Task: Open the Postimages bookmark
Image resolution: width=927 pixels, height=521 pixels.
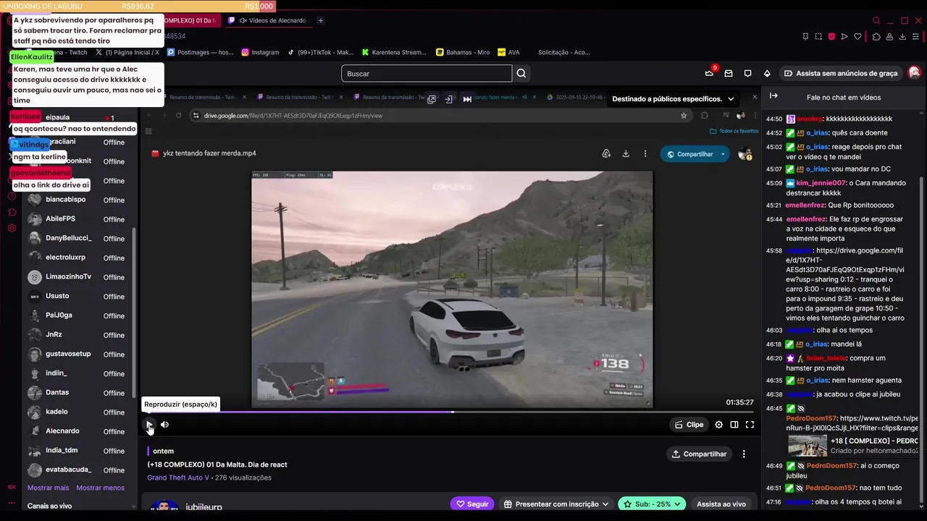Action: [200, 52]
